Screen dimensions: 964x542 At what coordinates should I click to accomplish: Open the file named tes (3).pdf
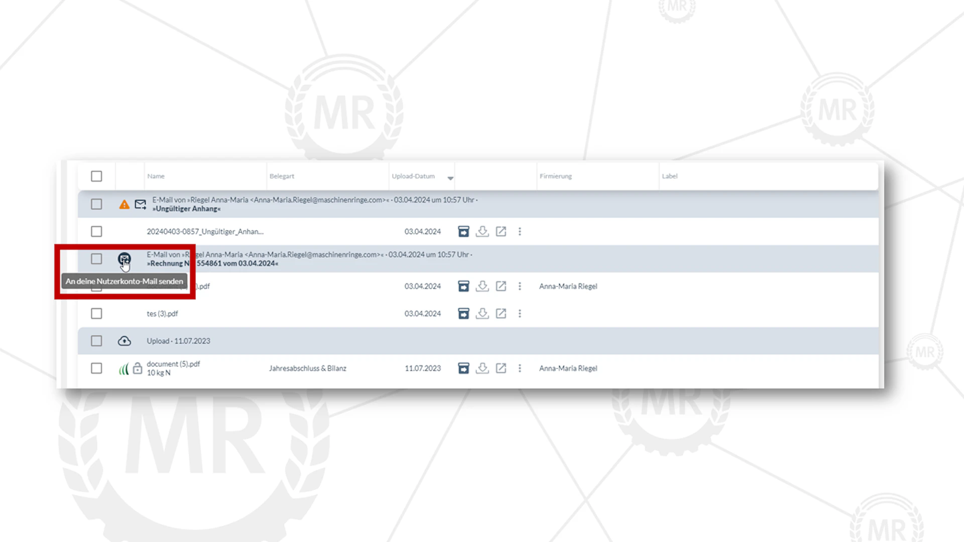coord(162,314)
